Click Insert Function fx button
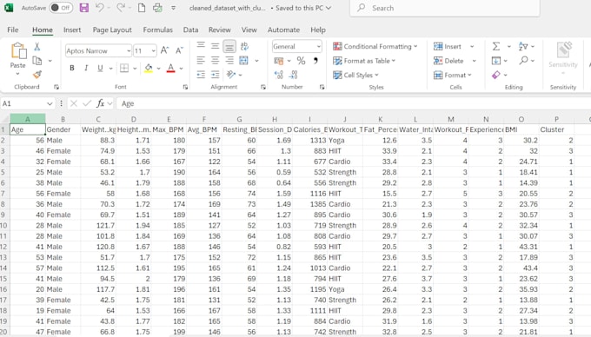 100,103
